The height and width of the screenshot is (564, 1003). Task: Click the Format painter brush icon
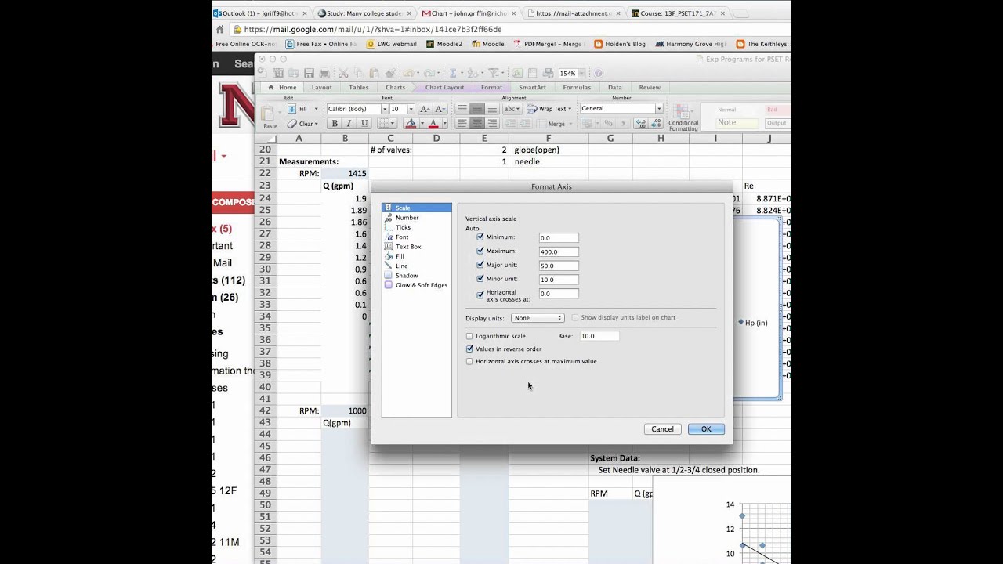(x=390, y=73)
